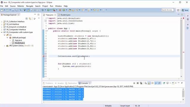Click Last Edit Location arrow icon
The width and height of the screenshot is (190, 107).
(94, 10)
